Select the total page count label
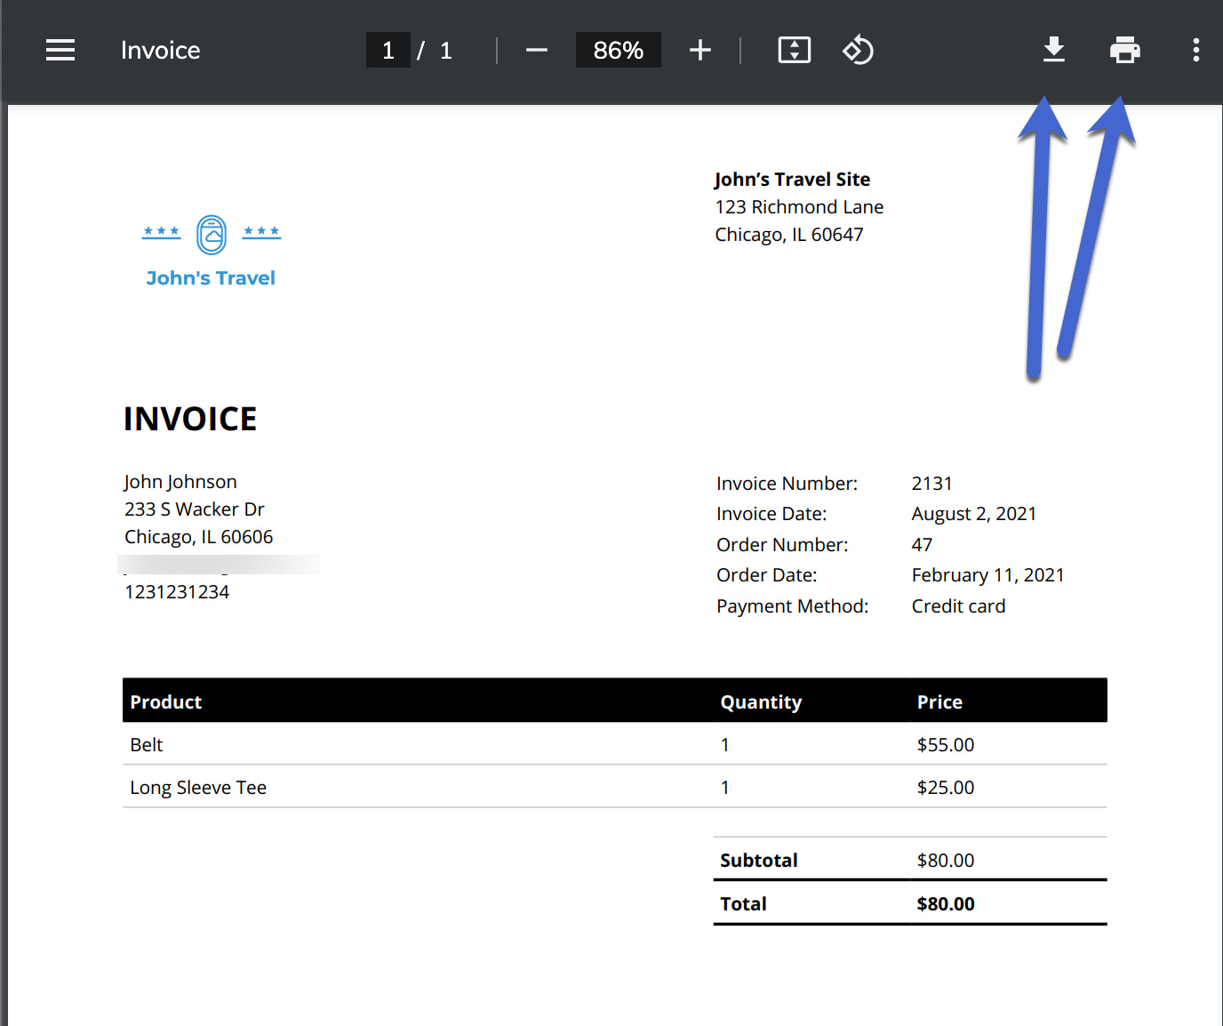The width and height of the screenshot is (1223, 1026). (x=445, y=50)
